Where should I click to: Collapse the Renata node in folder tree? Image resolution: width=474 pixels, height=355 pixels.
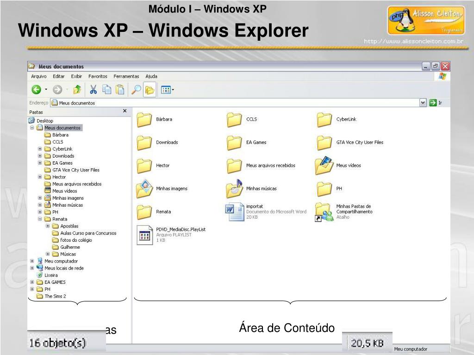click(40, 219)
